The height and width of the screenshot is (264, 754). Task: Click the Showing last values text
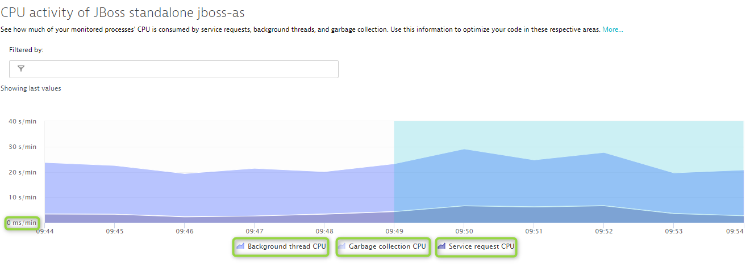click(x=31, y=88)
